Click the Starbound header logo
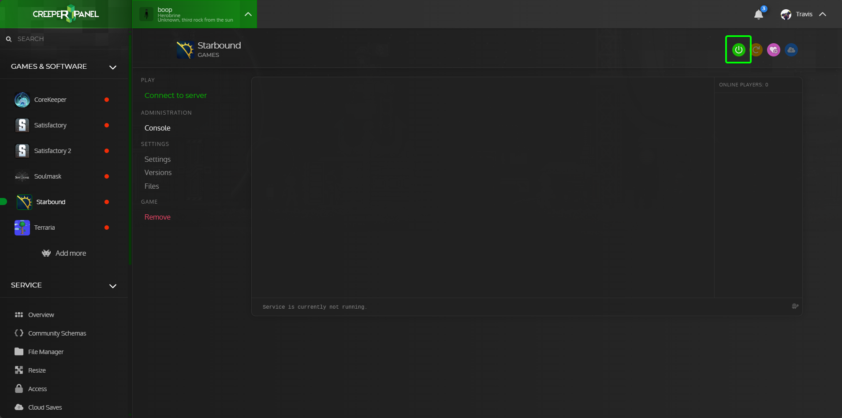This screenshot has width=842, height=418. 185,50
